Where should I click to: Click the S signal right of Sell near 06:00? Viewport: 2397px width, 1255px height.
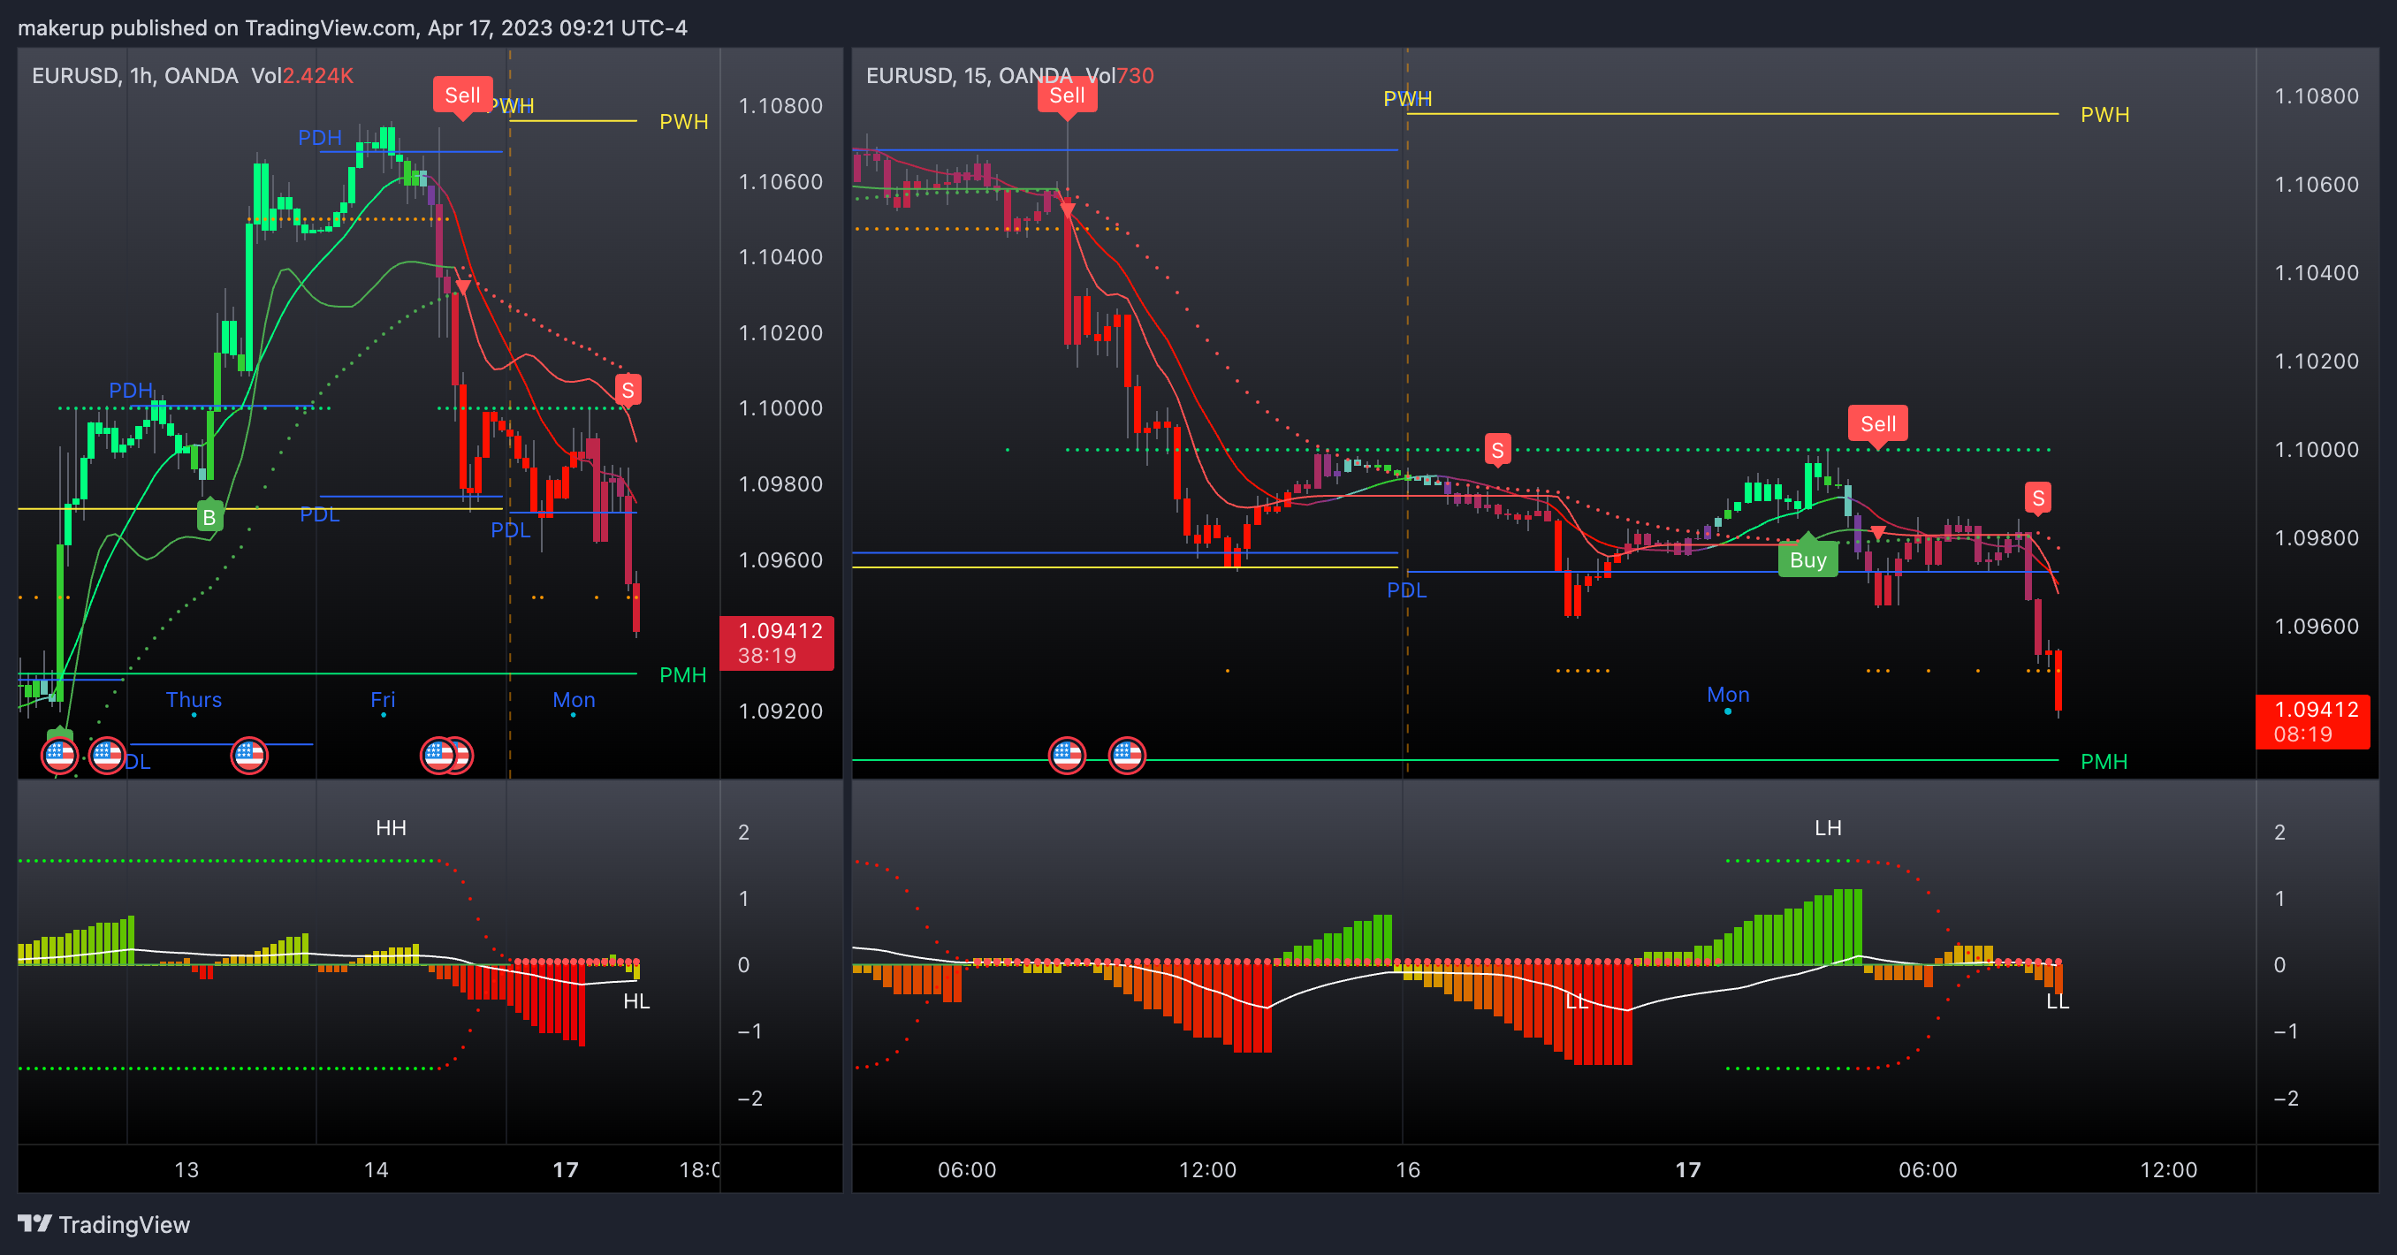[2038, 498]
